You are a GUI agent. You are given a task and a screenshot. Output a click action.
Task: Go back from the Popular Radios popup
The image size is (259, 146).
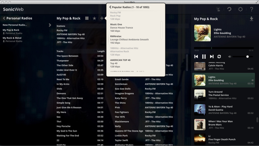[110, 7]
